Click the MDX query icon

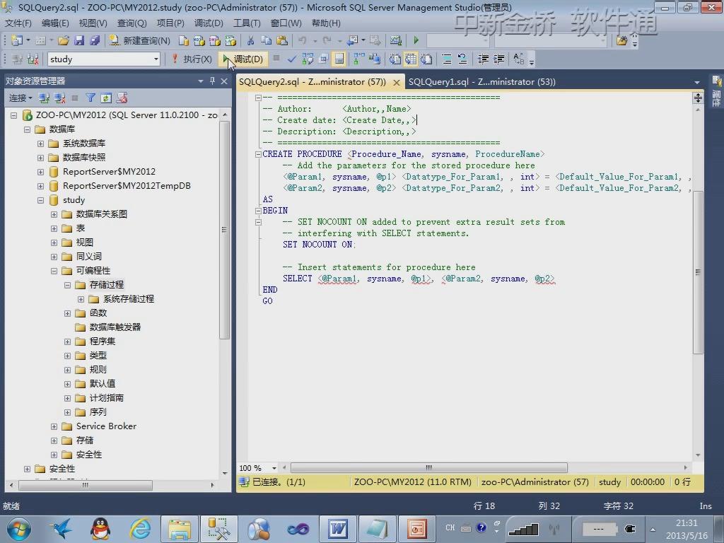(199, 40)
